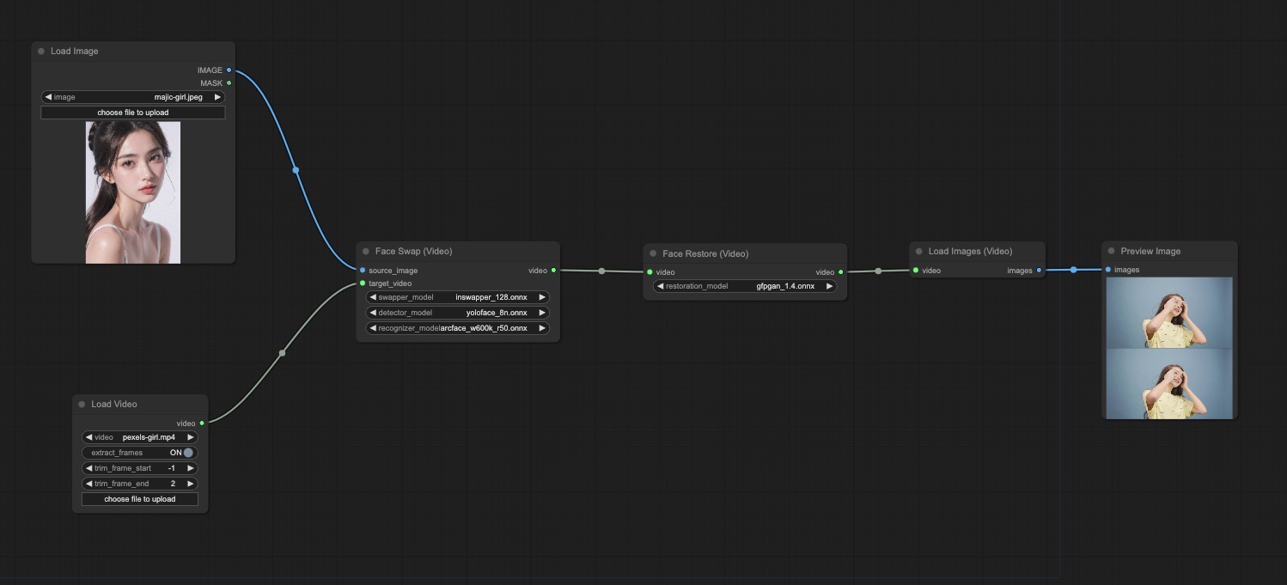Click link midpoint between Face Restore and Load Images
Viewport: 1287px width, 585px height.
click(x=878, y=271)
